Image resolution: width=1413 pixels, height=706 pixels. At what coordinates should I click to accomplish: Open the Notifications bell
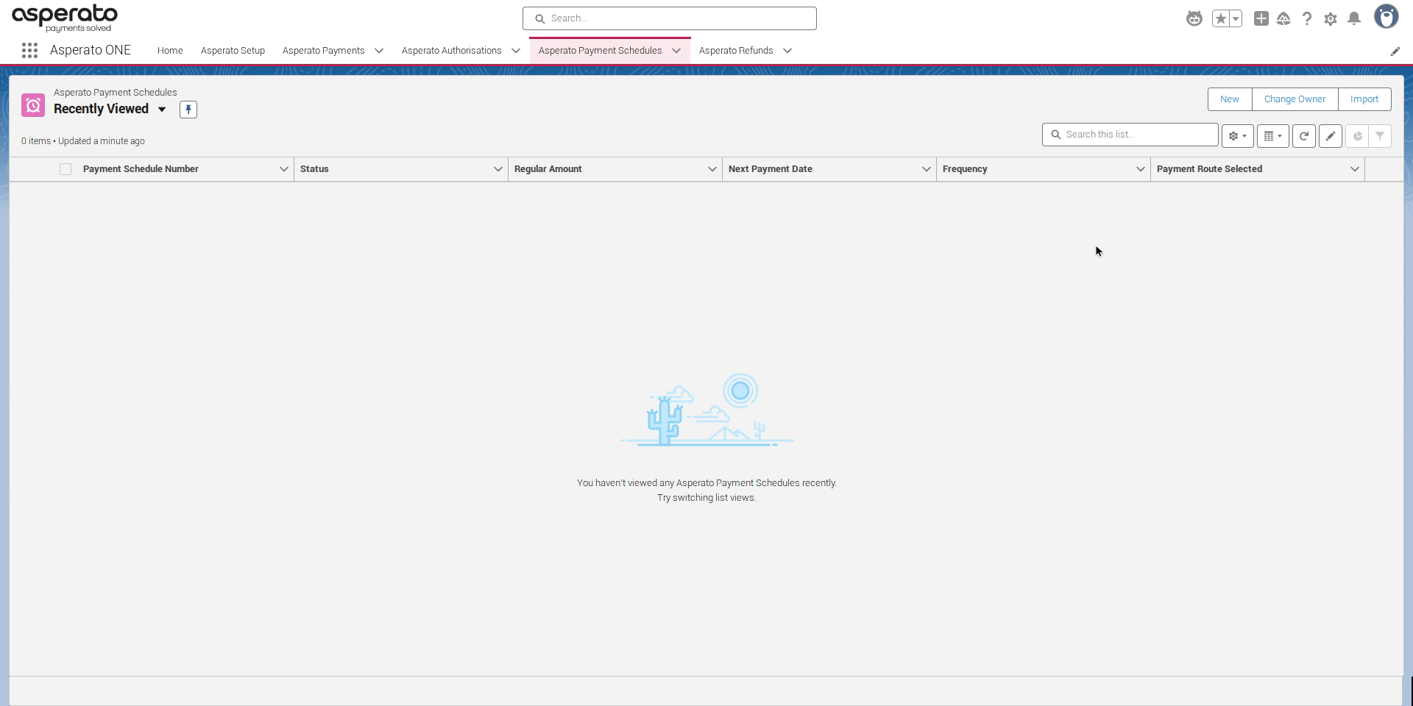coord(1354,18)
